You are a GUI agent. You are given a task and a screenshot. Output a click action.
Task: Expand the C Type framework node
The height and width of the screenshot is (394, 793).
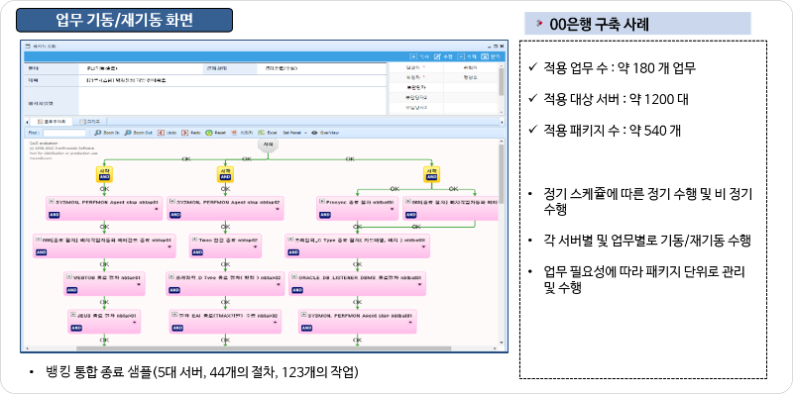(290, 239)
